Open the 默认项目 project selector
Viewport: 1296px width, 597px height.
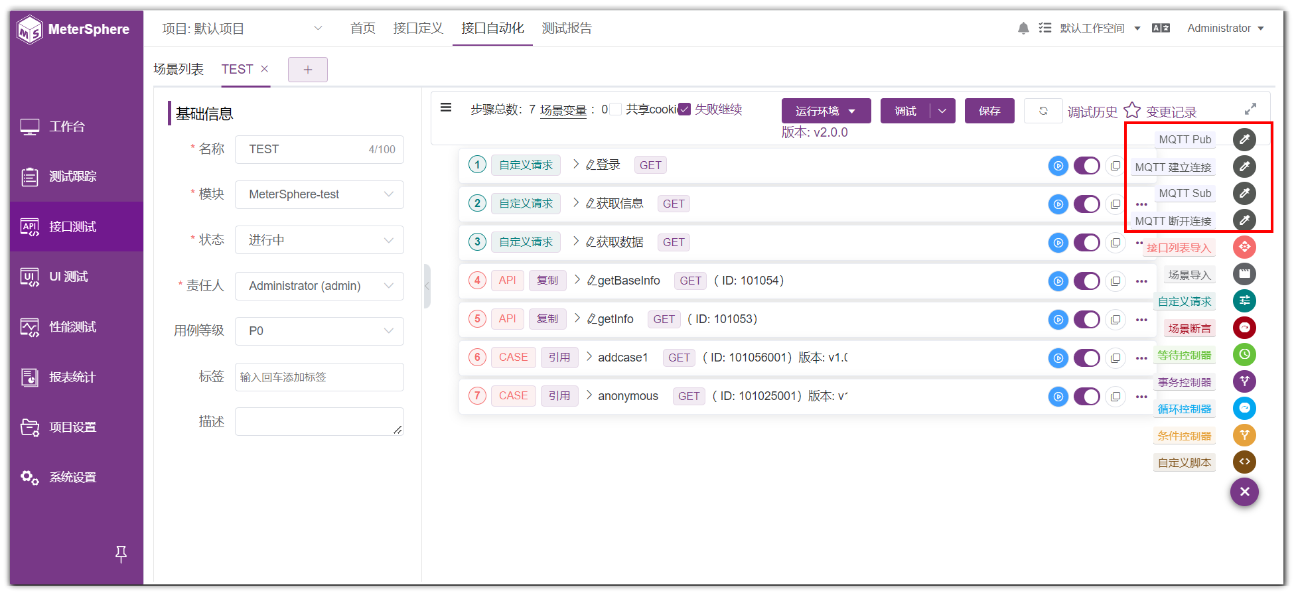(x=242, y=29)
